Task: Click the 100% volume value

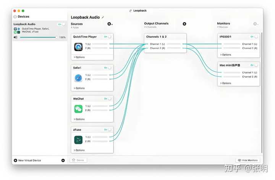Action: 62,37
